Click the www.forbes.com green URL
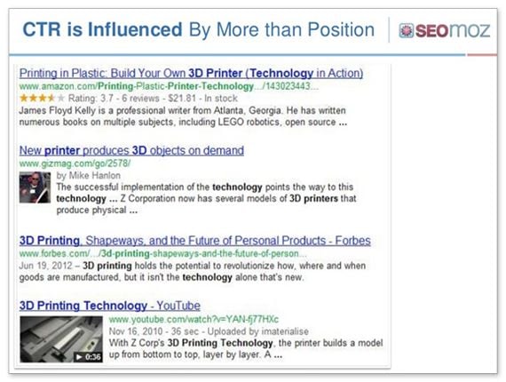Image resolution: width=506 pixels, height=382 pixels. point(162,253)
